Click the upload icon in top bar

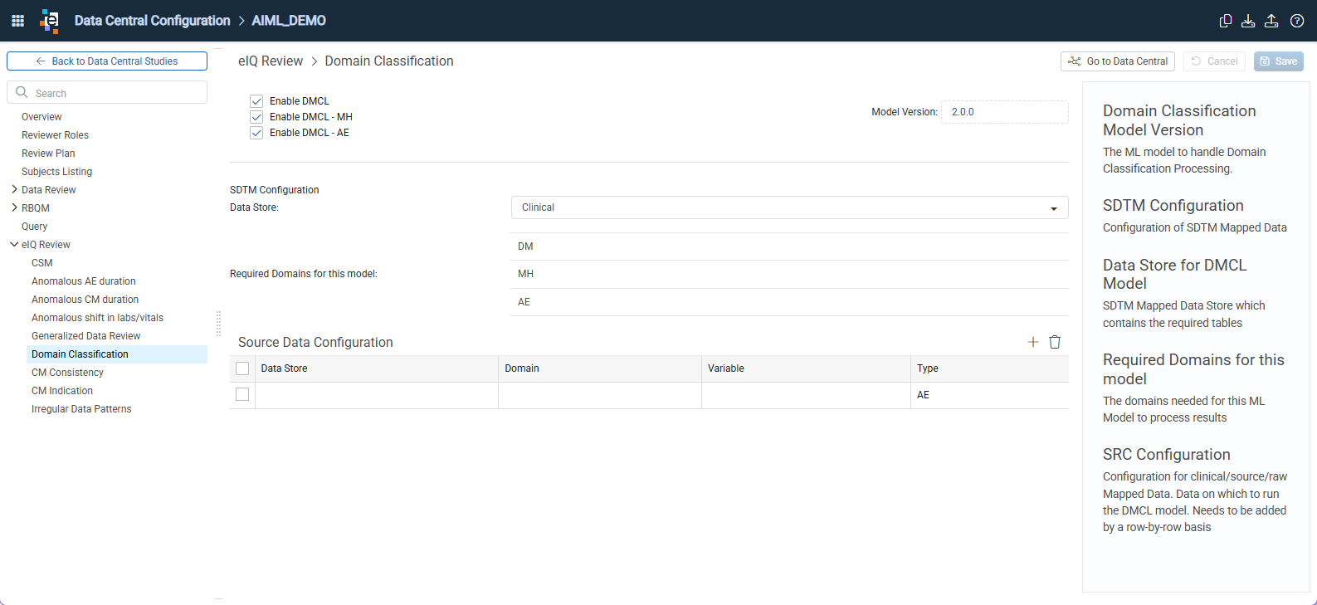coord(1271,21)
